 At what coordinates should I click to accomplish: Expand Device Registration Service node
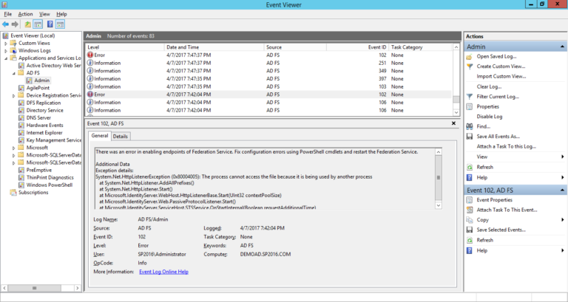click(x=14, y=96)
